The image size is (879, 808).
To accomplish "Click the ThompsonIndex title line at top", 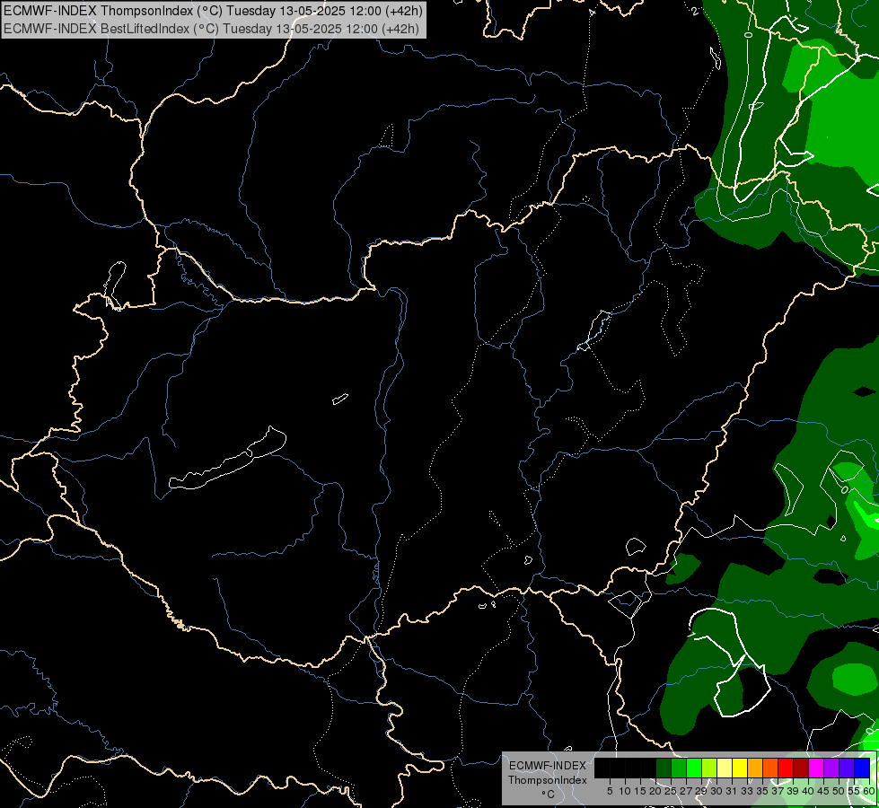I will 213,10.
